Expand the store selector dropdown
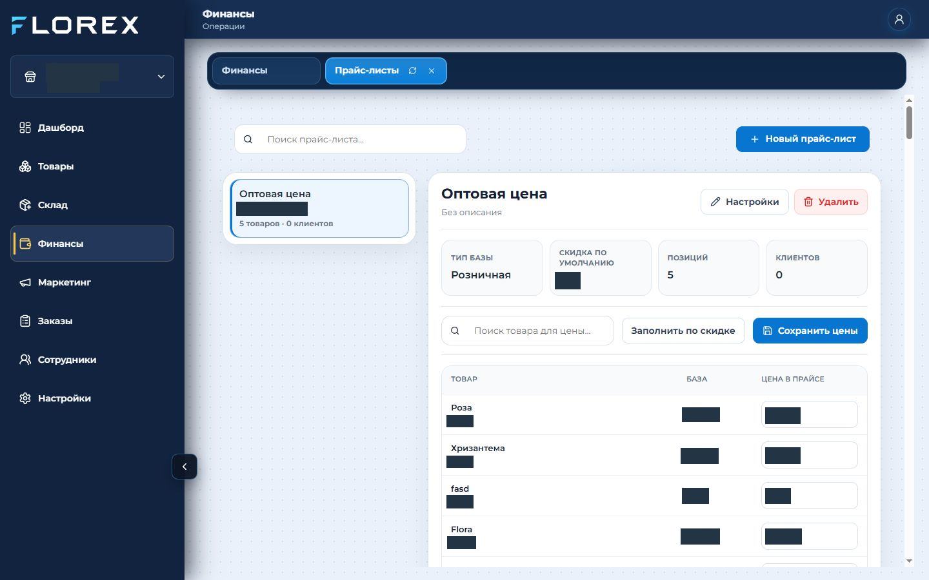This screenshot has height=580, width=929. point(92,77)
